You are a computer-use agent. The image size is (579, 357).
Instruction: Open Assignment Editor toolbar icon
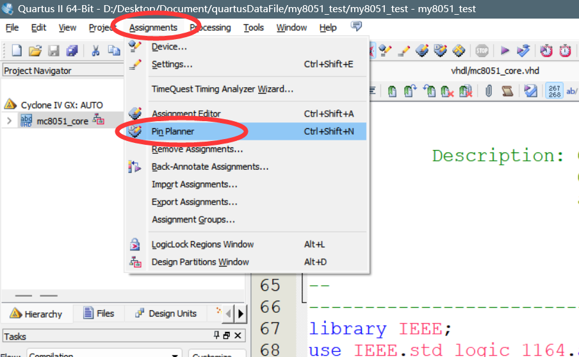[x=422, y=50]
